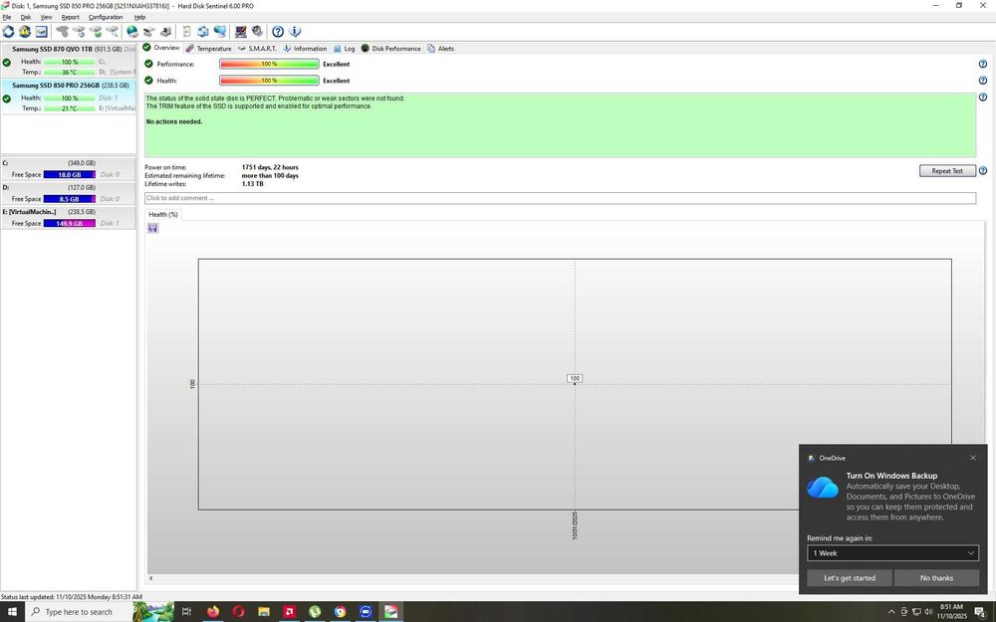Screen dimensions: 996x622
Task: Select the Health (%) graph tab
Action: coord(163,215)
